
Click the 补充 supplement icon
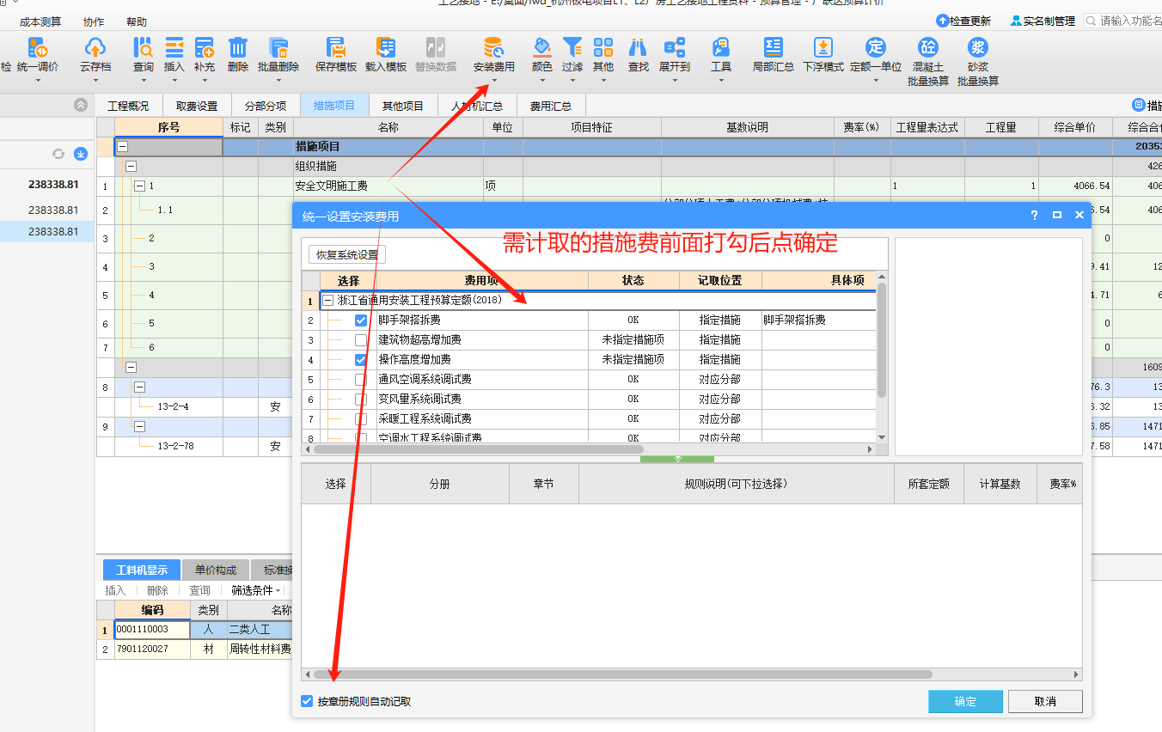click(205, 48)
